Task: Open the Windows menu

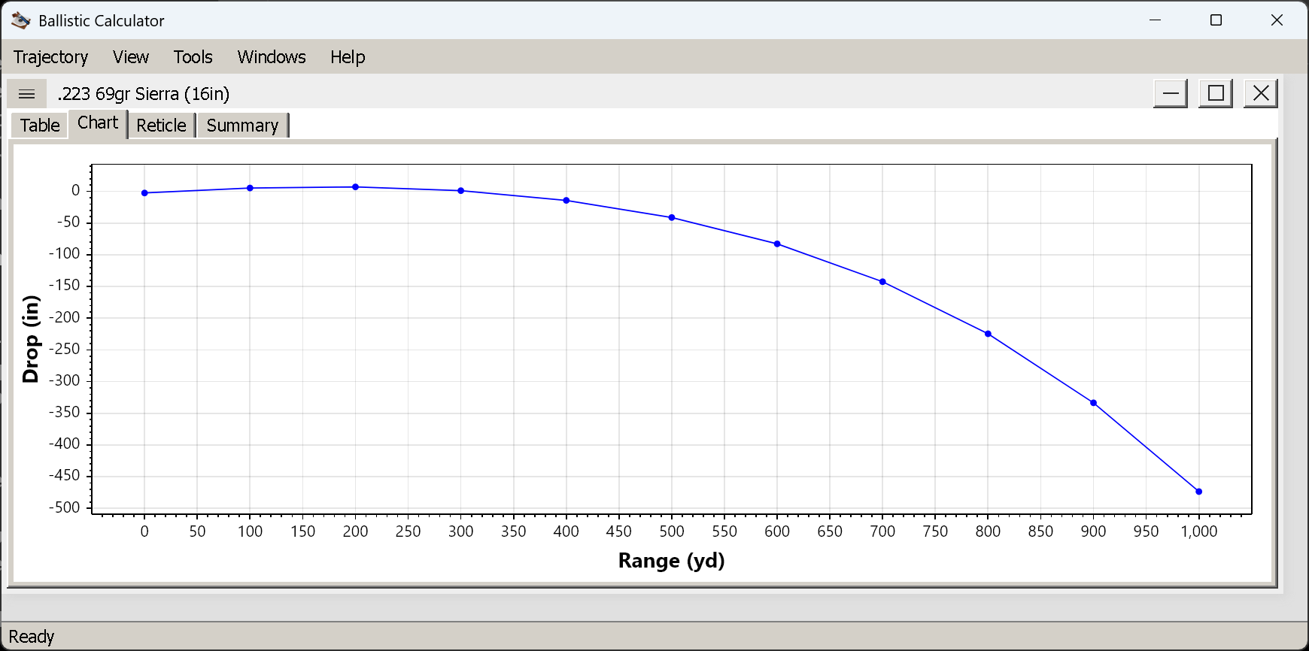Action: (272, 57)
